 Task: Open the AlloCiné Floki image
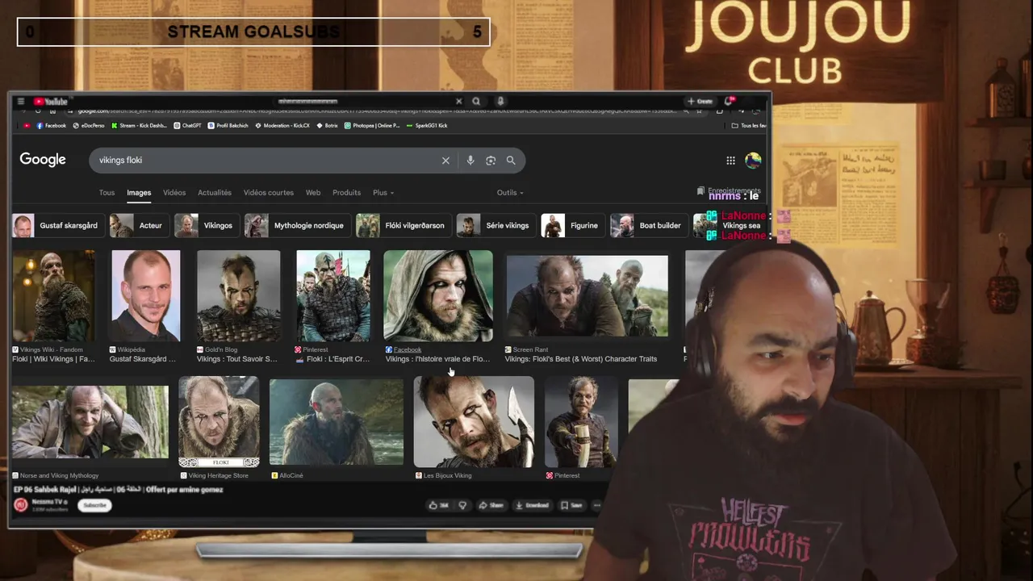point(337,422)
